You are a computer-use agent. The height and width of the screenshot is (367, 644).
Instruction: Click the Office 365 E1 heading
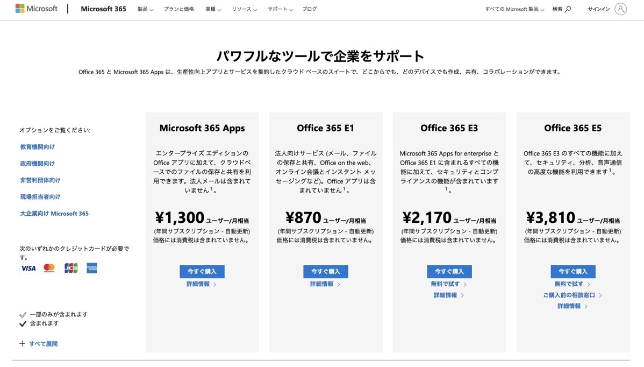325,128
